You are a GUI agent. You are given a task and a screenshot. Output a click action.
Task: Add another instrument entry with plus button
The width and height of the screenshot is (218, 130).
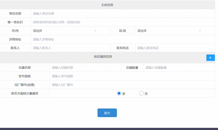coord(210,58)
